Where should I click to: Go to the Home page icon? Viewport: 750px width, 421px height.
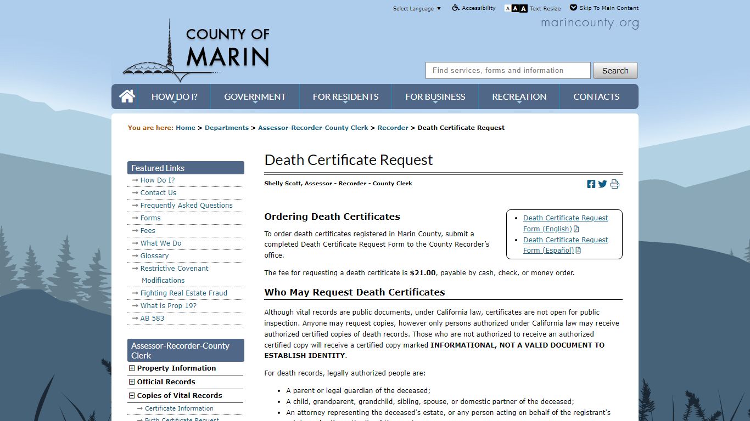point(127,96)
